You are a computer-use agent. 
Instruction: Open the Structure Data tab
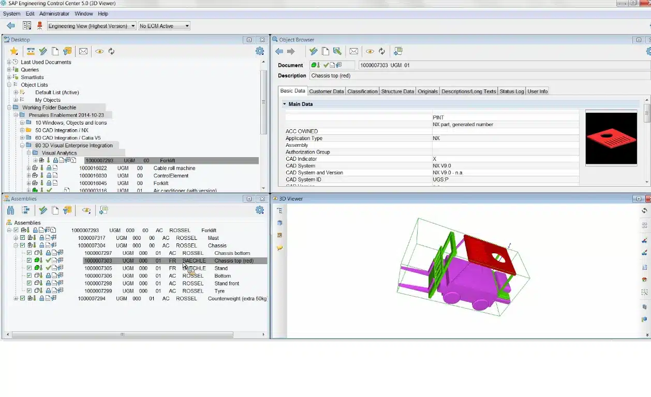point(397,91)
